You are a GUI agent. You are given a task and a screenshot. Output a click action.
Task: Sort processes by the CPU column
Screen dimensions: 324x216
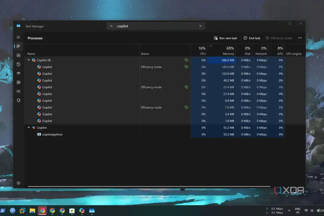point(199,50)
